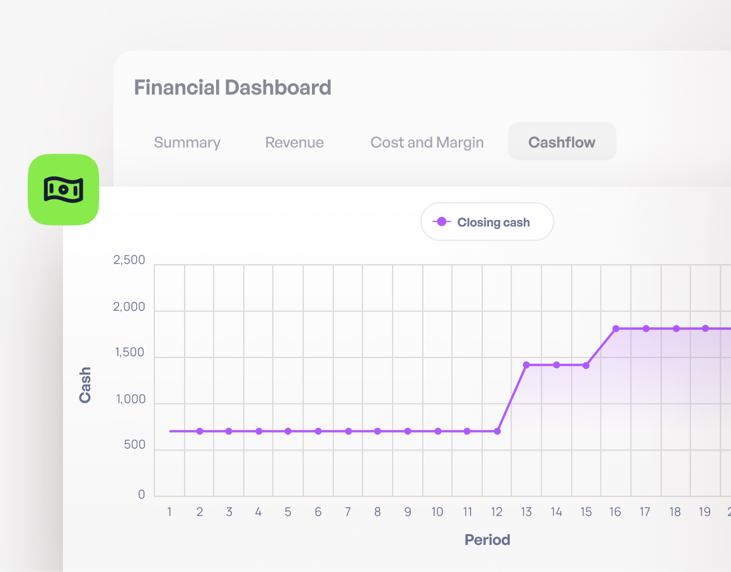Switch to the Revenue tab
The width and height of the screenshot is (731, 572).
click(x=294, y=143)
